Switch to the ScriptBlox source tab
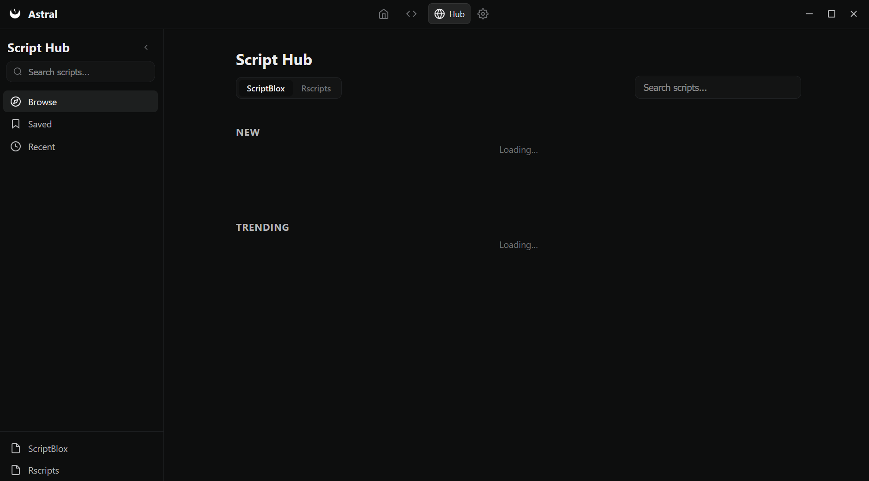The image size is (869, 481). pyautogui.click(x=266, y=88)
